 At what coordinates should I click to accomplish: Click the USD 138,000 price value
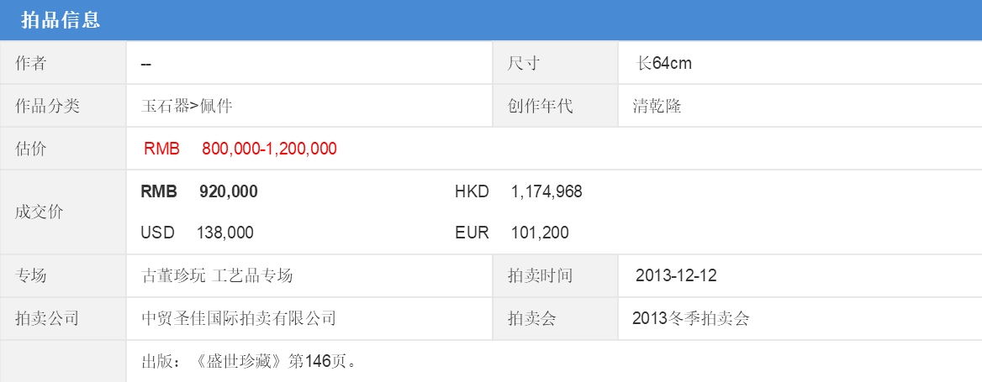198,233
